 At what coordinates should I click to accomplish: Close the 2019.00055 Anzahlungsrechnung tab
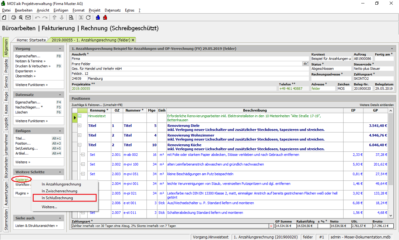tap(133, 40)
